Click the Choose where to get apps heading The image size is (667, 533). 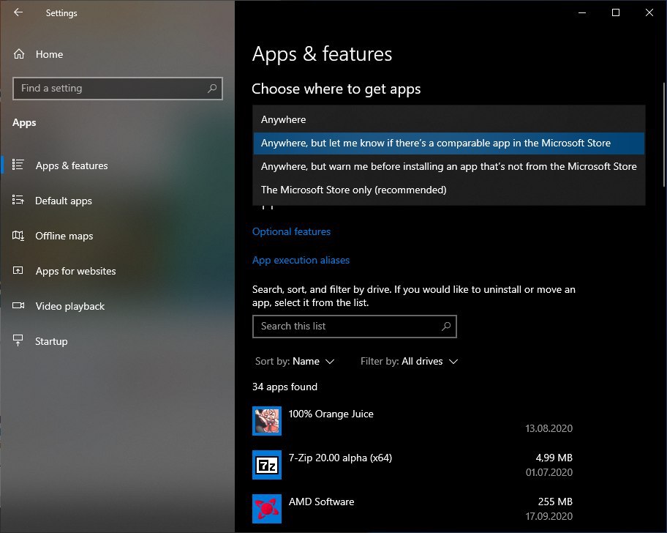click(336, 89)
